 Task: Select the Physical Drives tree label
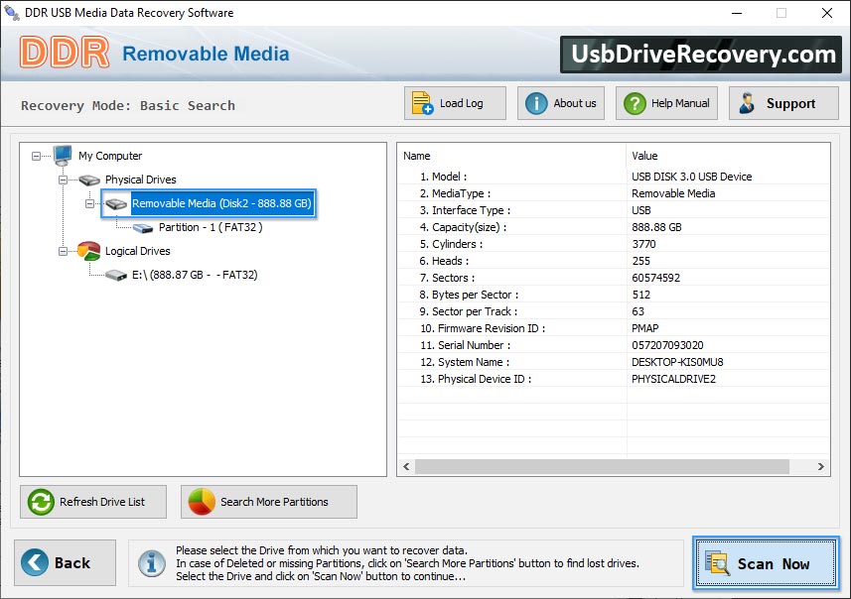tap(141, 180)
